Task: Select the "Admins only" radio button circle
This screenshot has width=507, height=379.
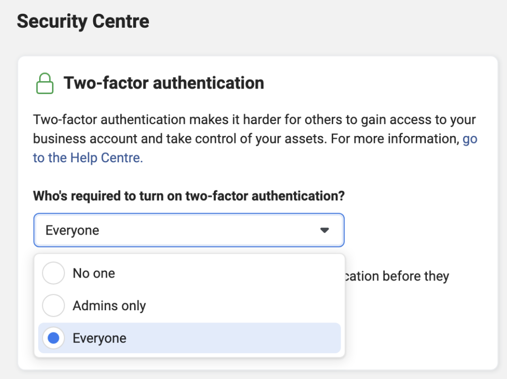Action: [x=53, y=305]
